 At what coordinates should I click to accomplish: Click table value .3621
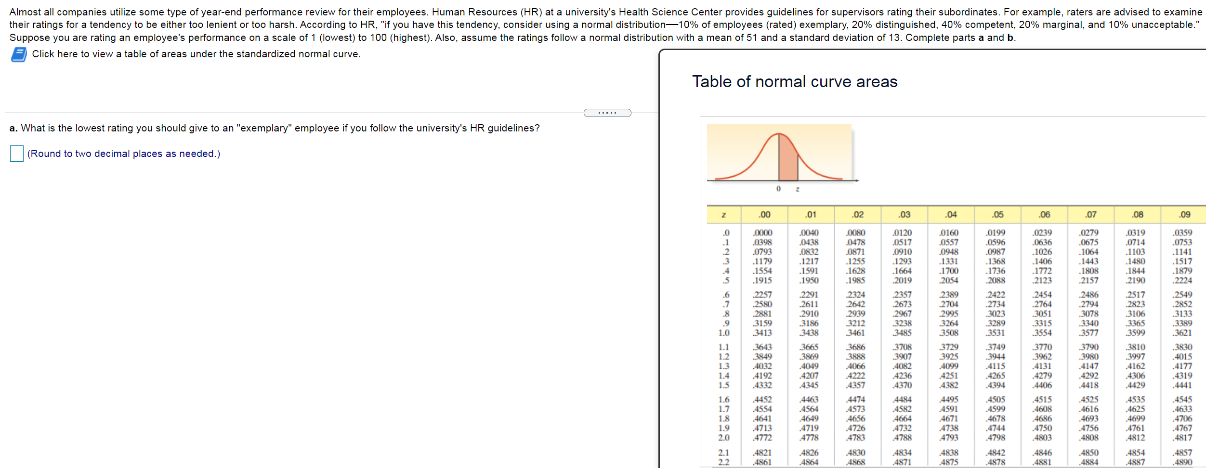[x=1182, y=333]
